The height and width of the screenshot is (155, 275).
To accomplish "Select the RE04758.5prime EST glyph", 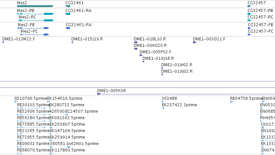I will tap(231, 102).
